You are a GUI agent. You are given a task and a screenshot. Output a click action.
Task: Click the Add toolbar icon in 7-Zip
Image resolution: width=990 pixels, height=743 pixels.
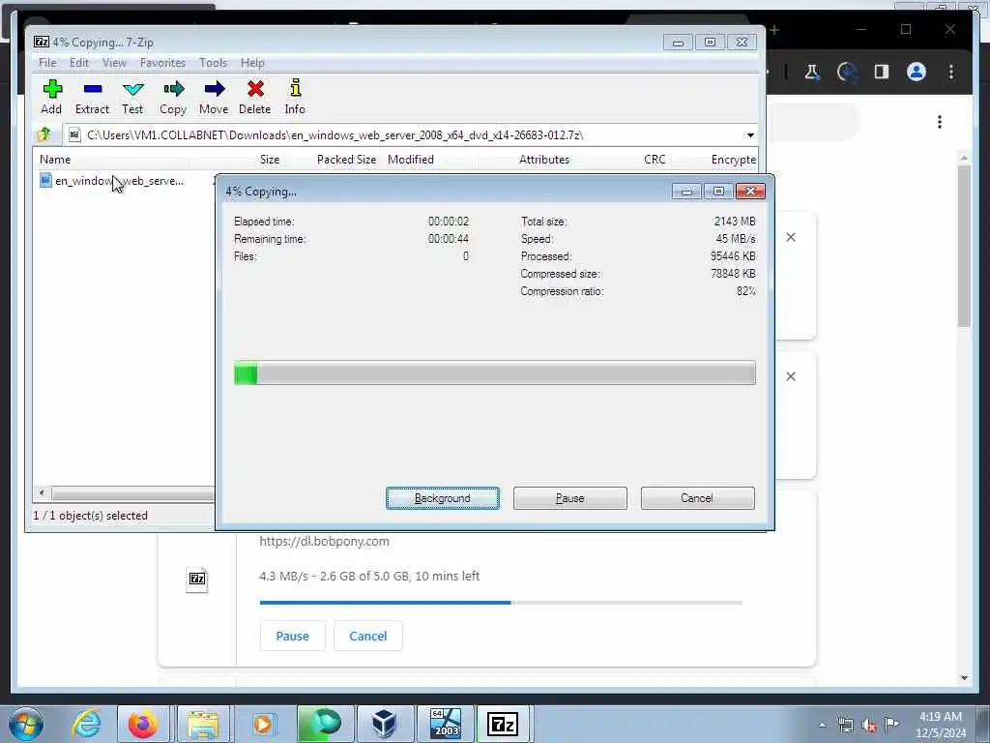52,97
